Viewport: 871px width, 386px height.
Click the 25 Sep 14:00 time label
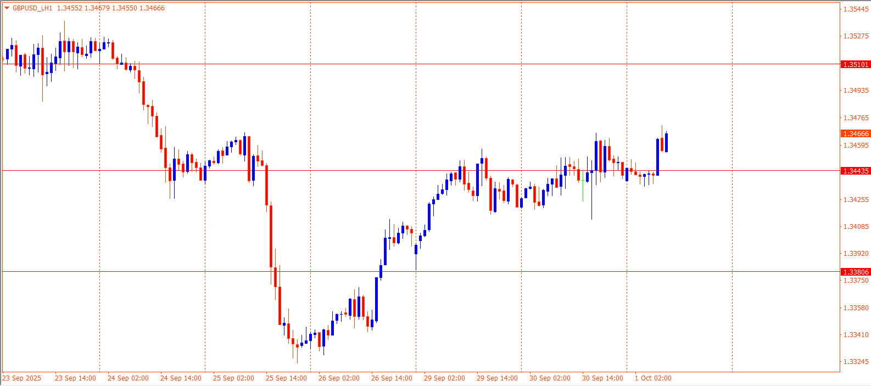point(286,378)
